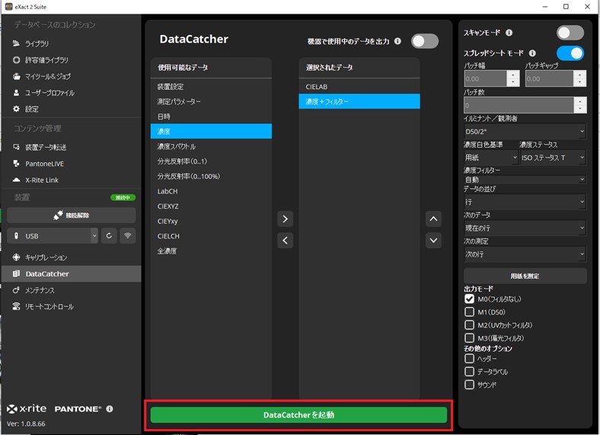
Task: Select 濃度+フィルター in selected data list
Action: coord(359,102)
